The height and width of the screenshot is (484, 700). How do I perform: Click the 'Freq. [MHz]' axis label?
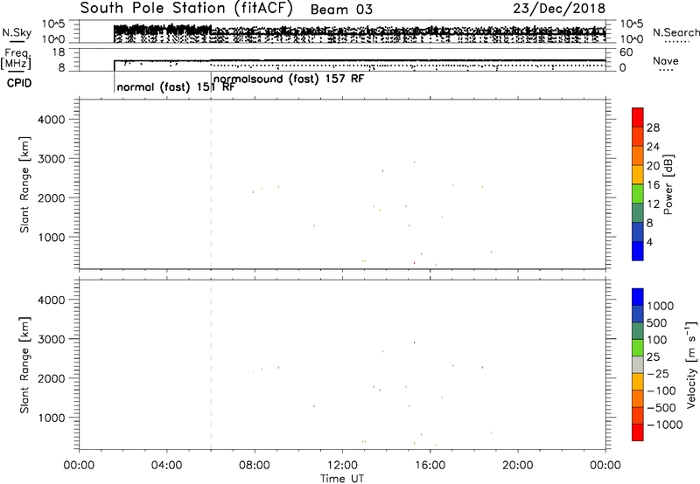[x=16, y=59]
